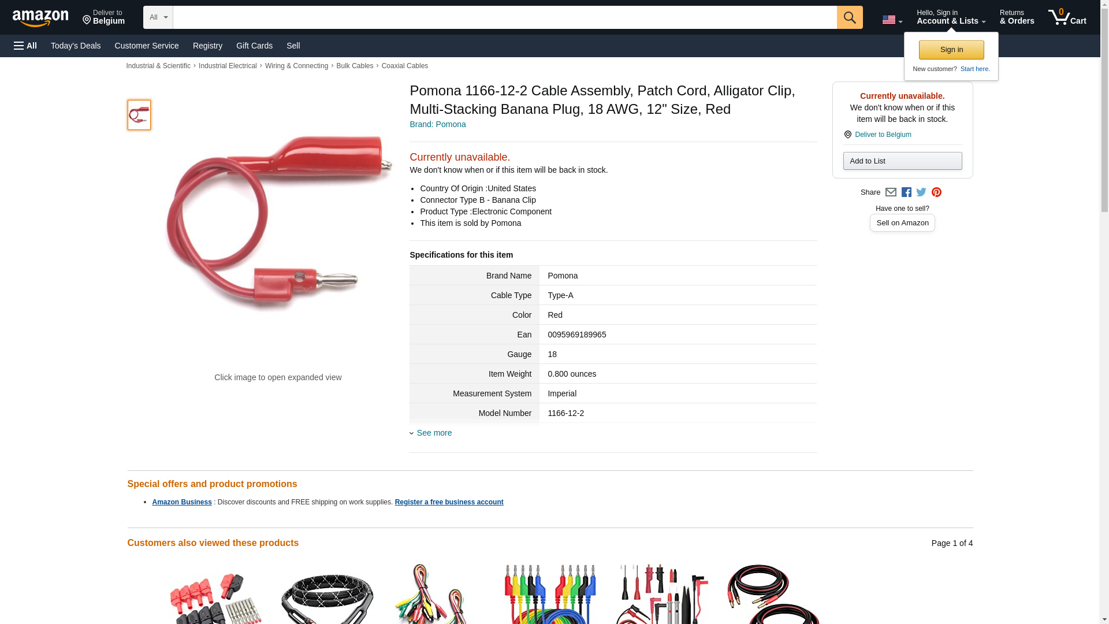
Task: Open Account & Lists menu
Action: click(951, 17)
